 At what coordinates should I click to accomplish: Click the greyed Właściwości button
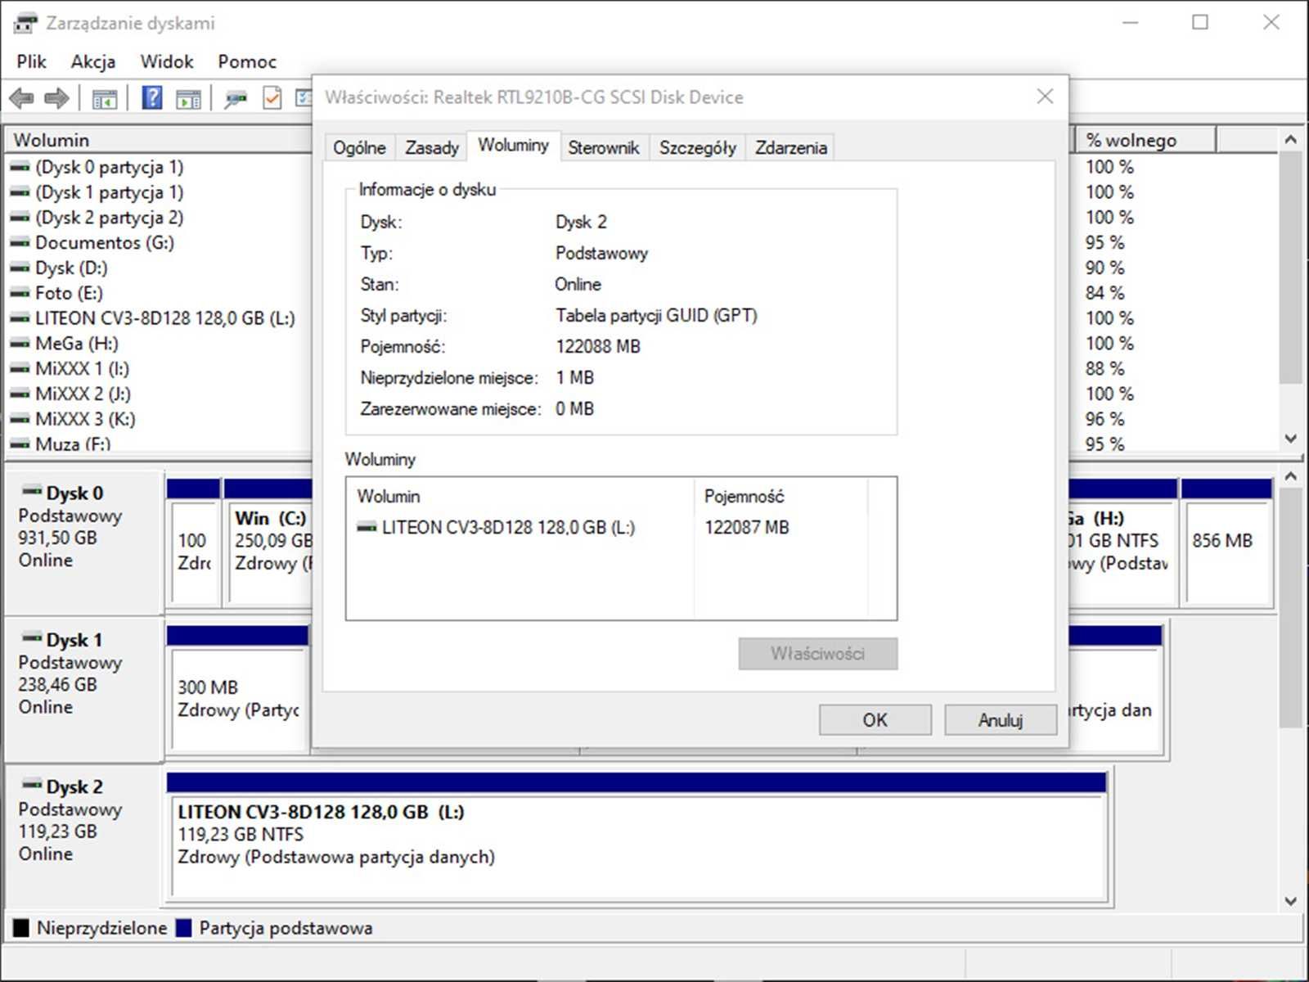click(x=817, y=654)
